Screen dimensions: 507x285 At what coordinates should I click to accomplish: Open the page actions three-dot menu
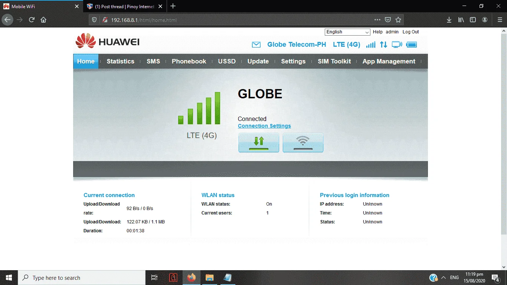click(377, 20)
